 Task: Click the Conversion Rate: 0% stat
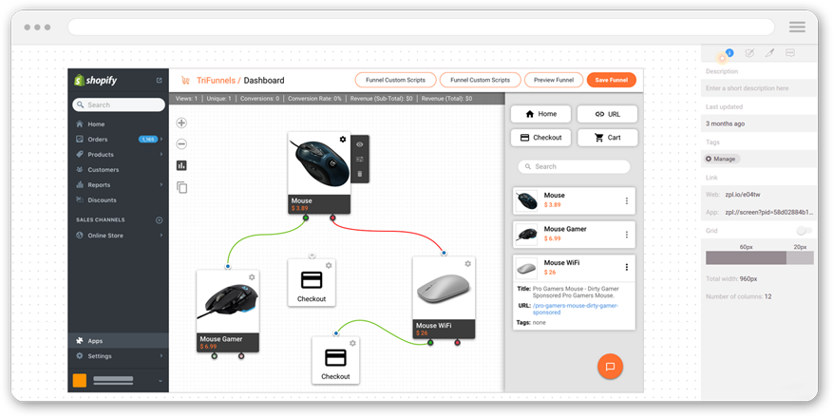click(314, 99)
